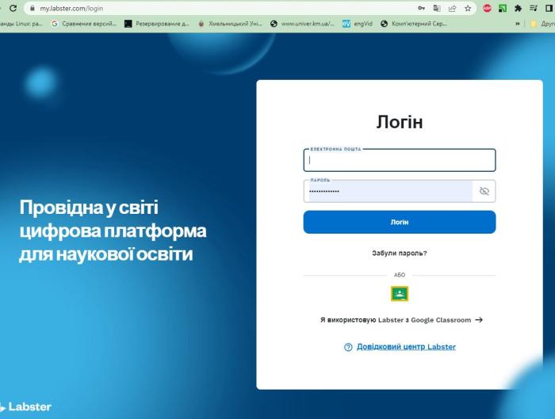
Task: Expand hidden bookmarks with the chevron
Action: 518,24
